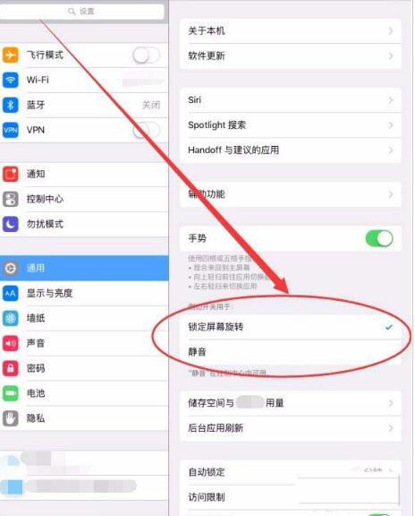The image size is (415, 516).
Task: Select 通用 General in the sidebar
Action: (84, 268)
